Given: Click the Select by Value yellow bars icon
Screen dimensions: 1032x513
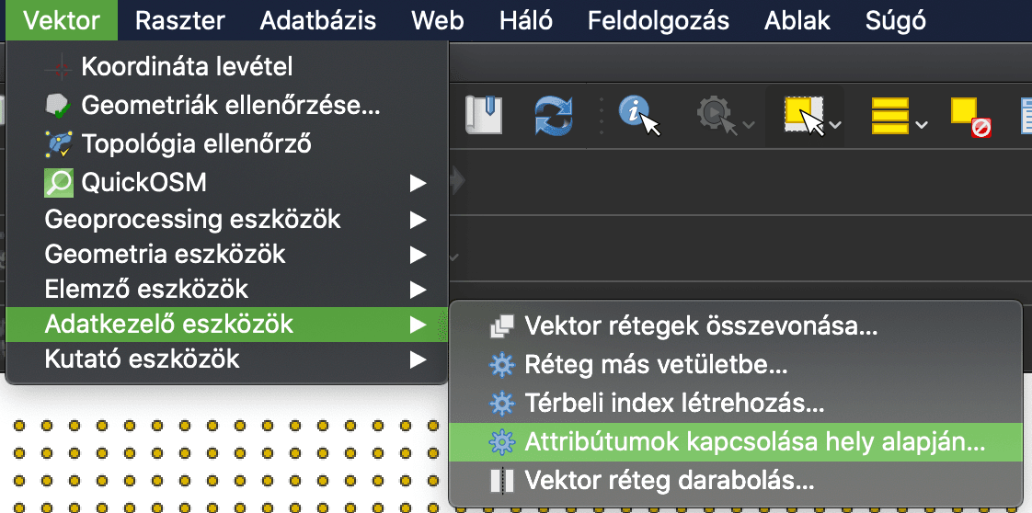Looking at the screenshot, I should [889, 114].
